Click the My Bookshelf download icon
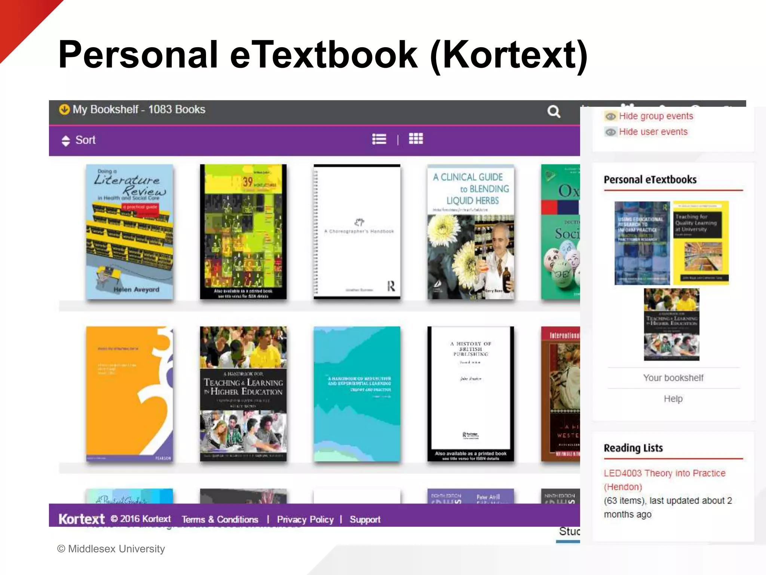The width and height of the screenshot is (766, 575). coord(64,109)
